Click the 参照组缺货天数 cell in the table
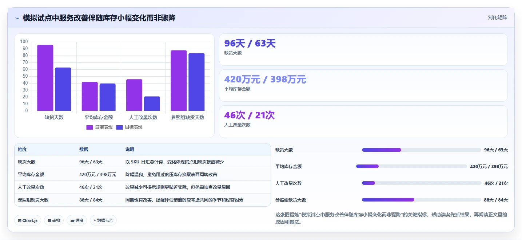The height and width of the screenshot is (240, 522). [33, 200]
